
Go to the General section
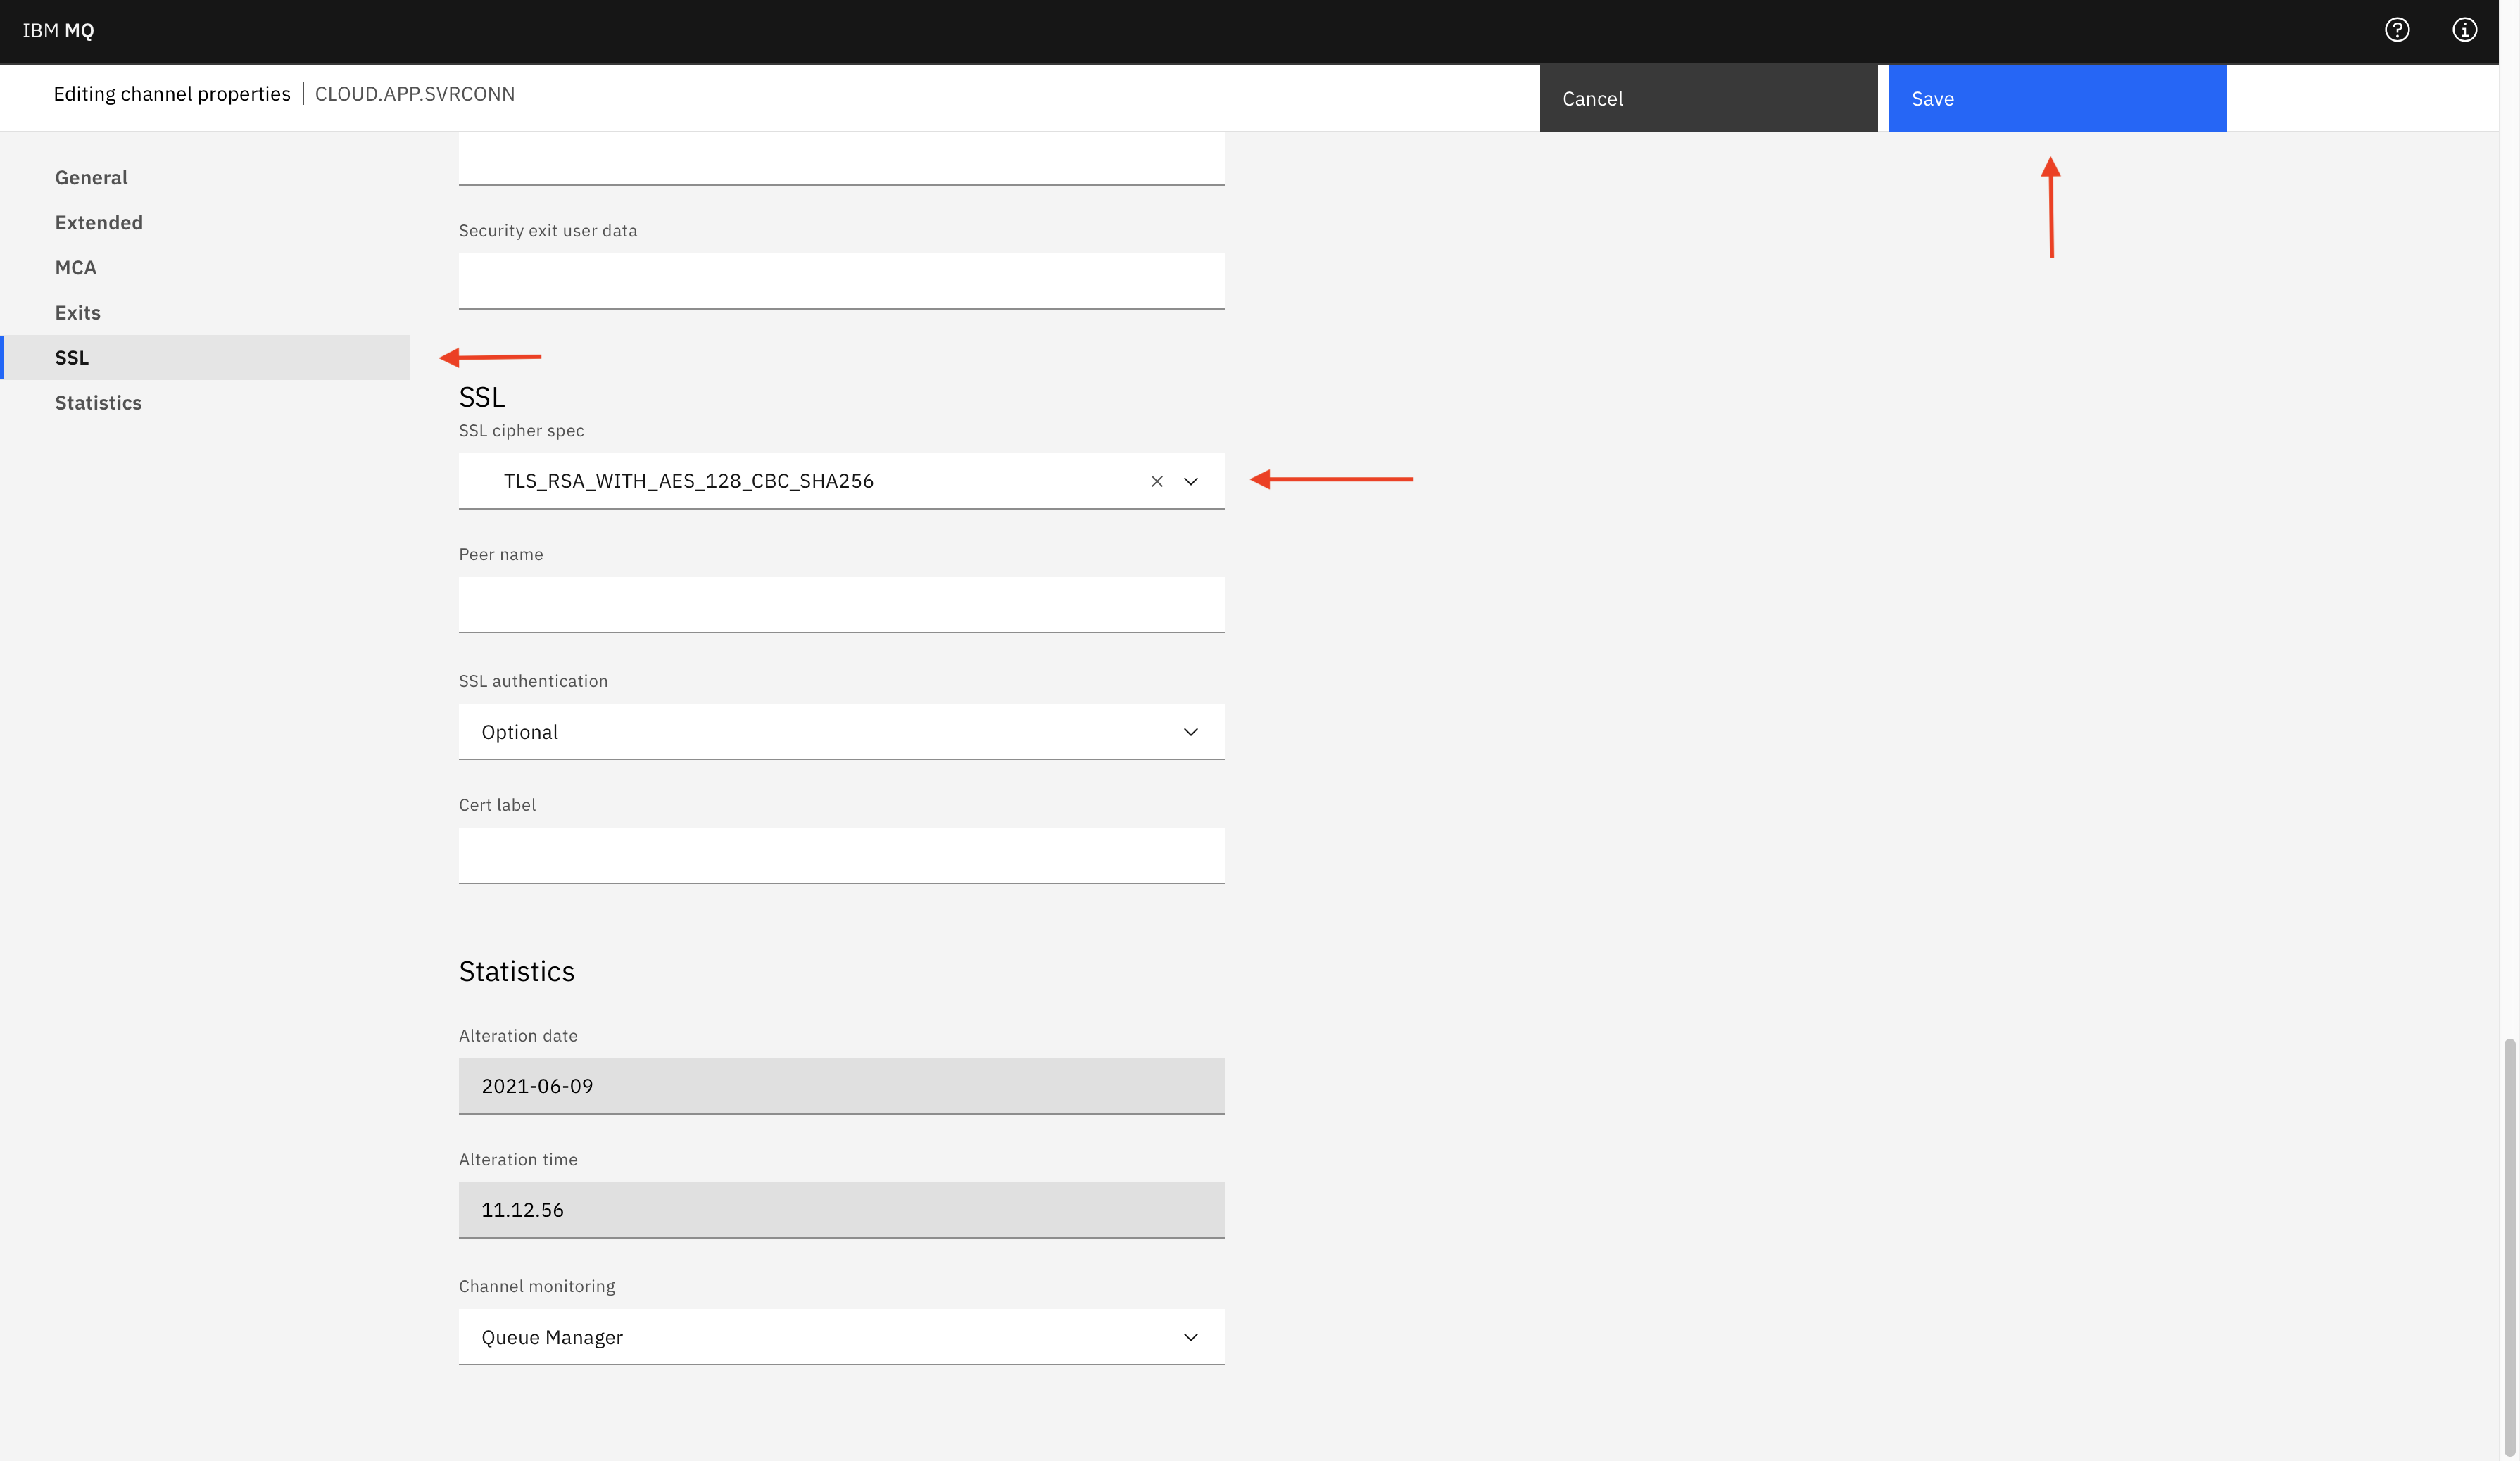(91, 177)
